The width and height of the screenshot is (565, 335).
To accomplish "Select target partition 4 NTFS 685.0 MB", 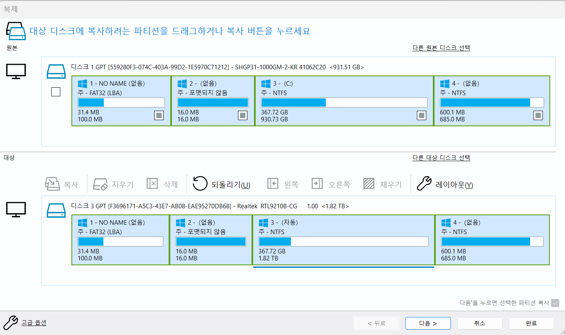I will 492,240.
